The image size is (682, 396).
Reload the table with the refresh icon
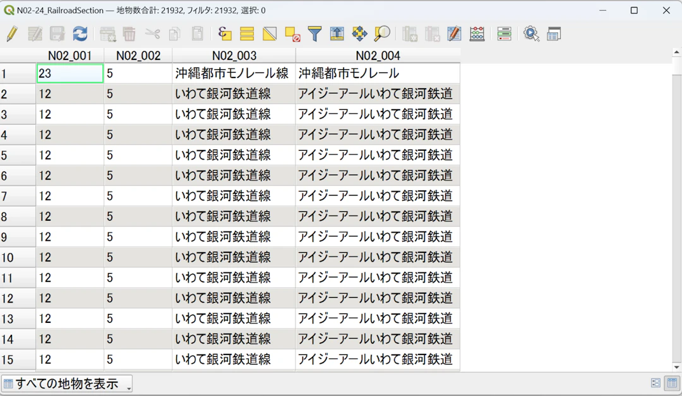(80, 33)
